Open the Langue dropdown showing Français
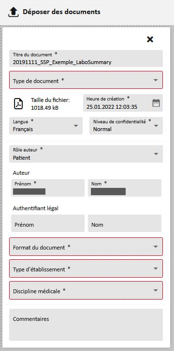This screenshot has width=174, height=351. (46, 126)
